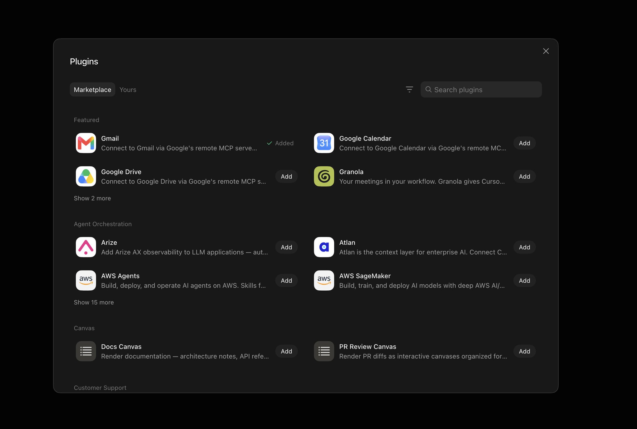Viewport: 637px width, 429px height.
Task: Click the Customer Support section heading
Action: (100, 388)
